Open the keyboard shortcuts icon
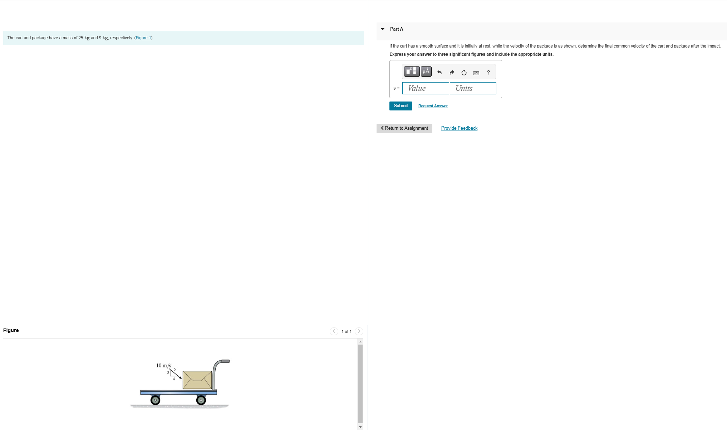The image size is (727, 430). [x=476, y=73]
